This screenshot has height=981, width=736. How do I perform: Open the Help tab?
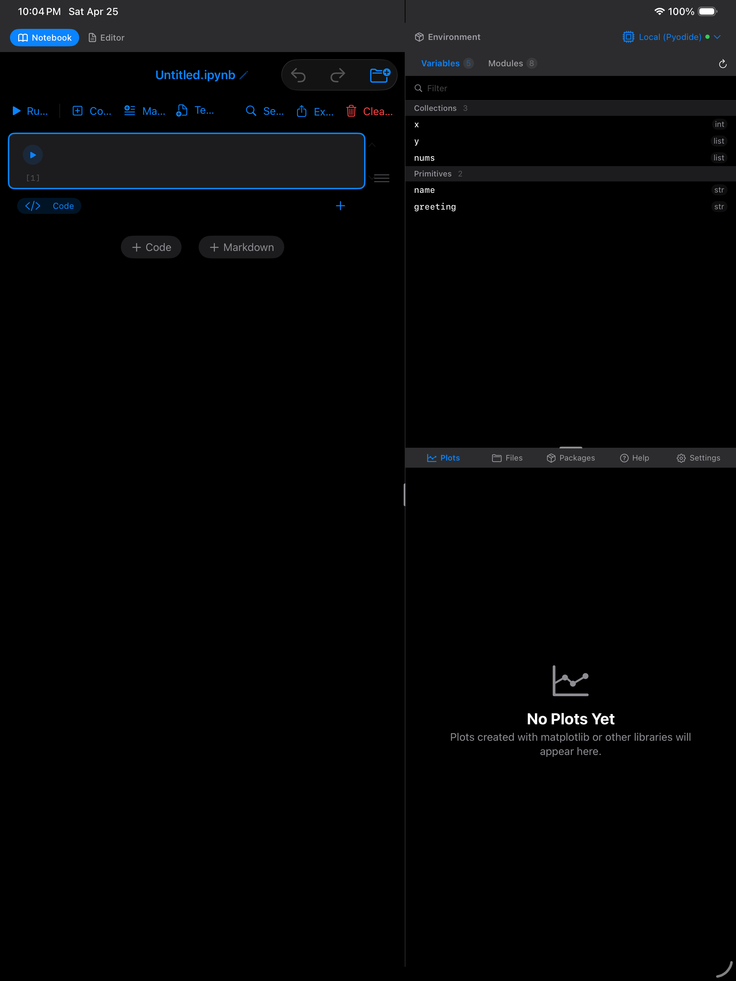point(634,458)
